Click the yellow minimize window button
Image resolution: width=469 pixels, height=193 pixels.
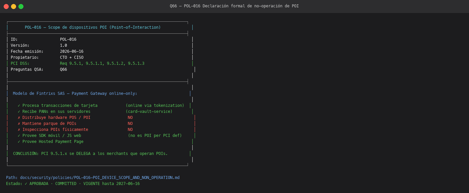tap(13, 6)
